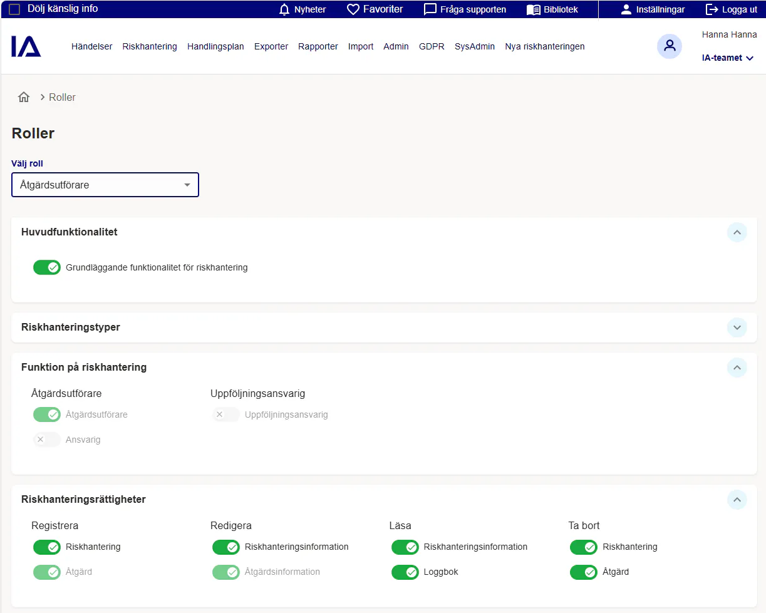Collapse the Huvudfunktionalitet section
This screenshot has height=613, width=766.
point(737,232)
